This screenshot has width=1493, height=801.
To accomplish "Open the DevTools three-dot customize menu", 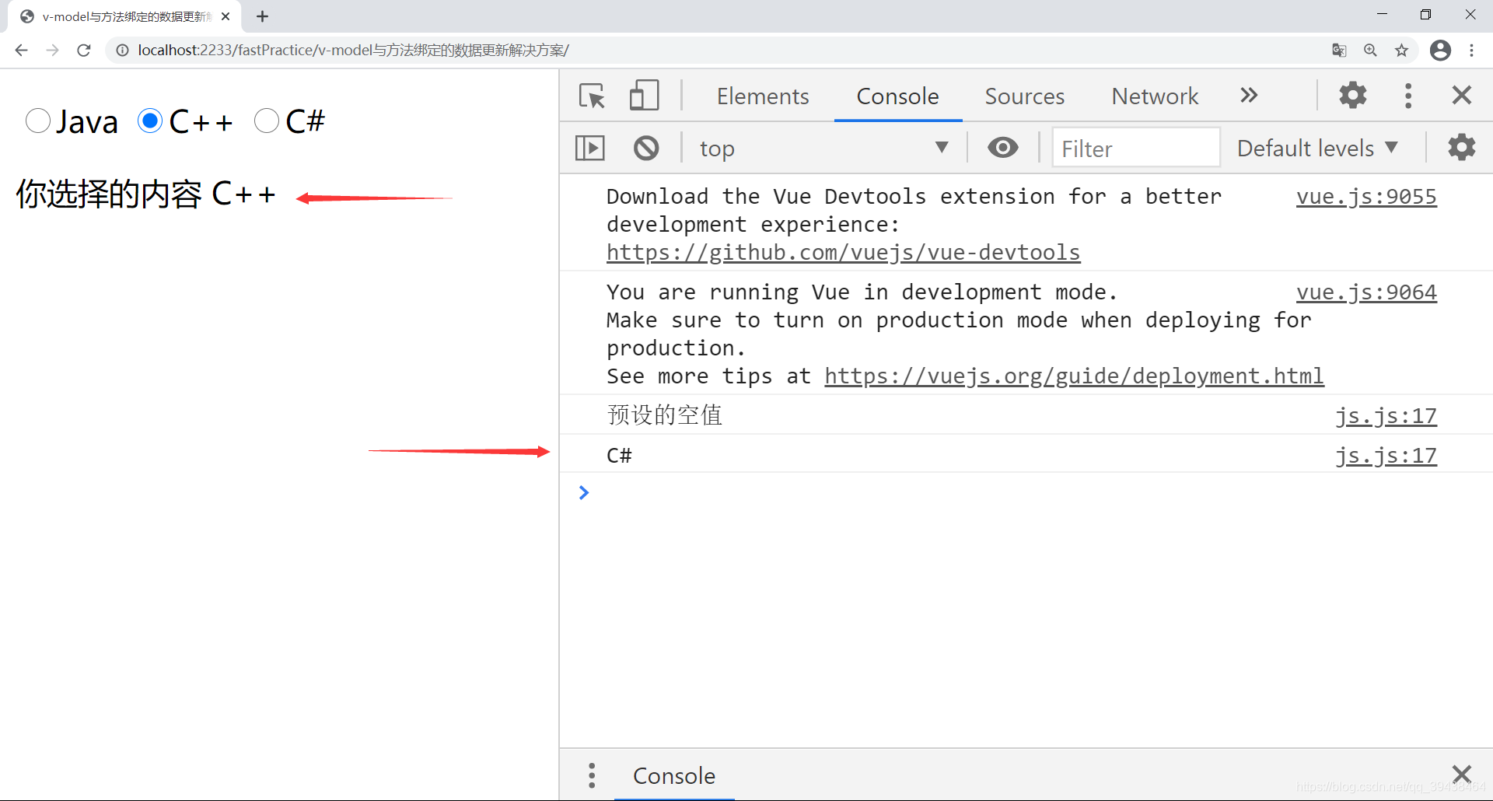I will click(1408, 96).
